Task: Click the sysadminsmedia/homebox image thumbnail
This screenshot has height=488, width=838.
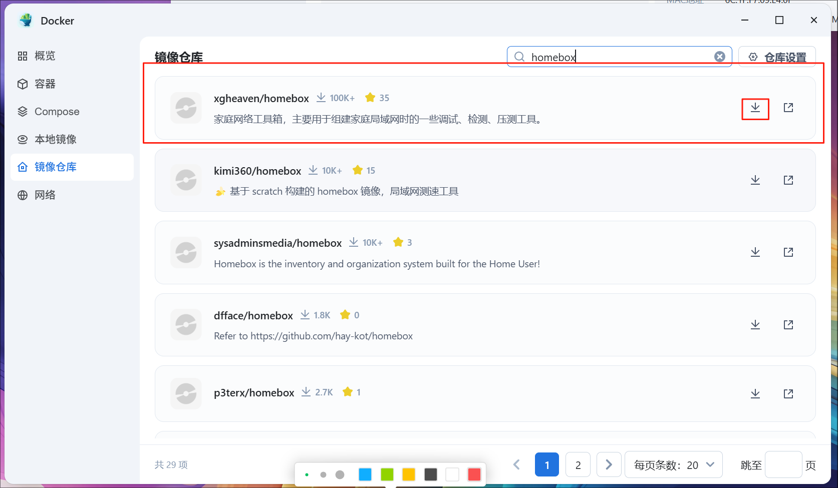Action: [x=186, y=252]
